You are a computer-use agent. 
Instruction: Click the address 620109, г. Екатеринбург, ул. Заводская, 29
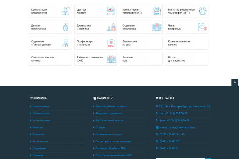(x=184, y=107)
